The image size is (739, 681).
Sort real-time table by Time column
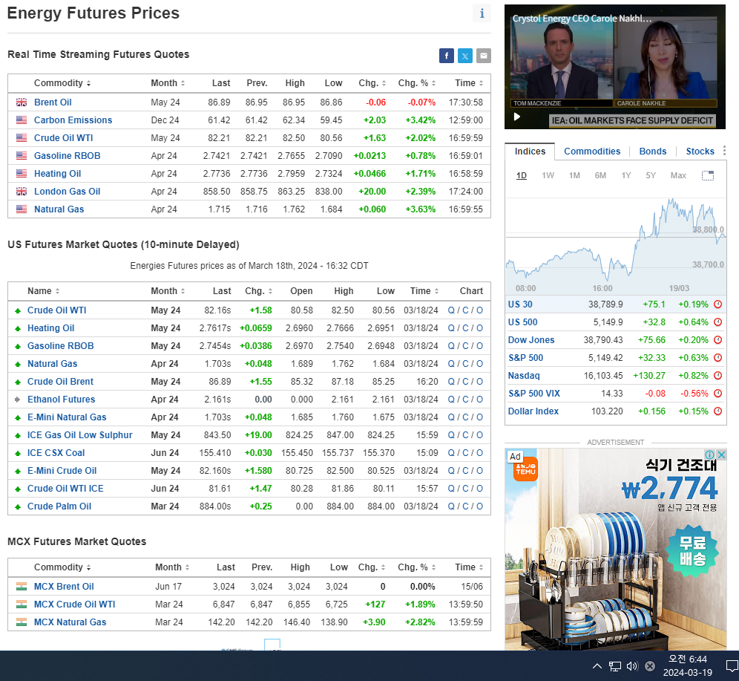click(469, 83)
